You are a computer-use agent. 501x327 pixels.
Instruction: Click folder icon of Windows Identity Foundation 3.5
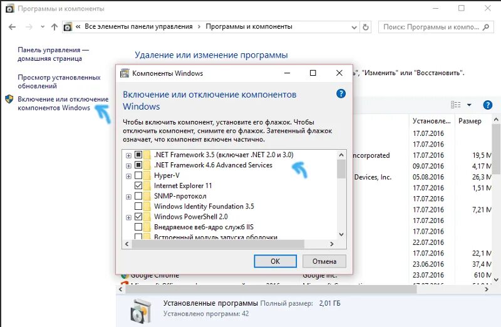(147, 206)
